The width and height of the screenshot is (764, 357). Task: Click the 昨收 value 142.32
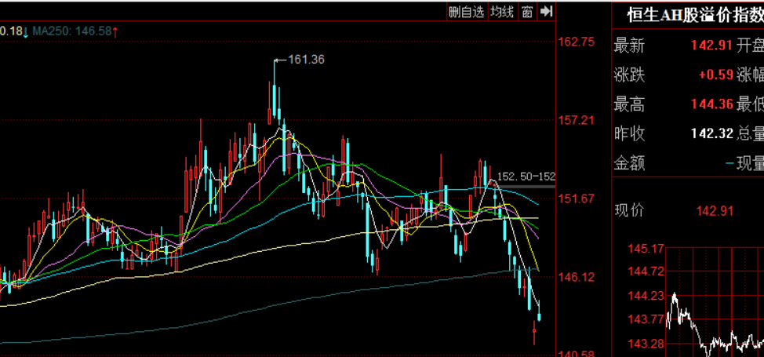point(712,133)
